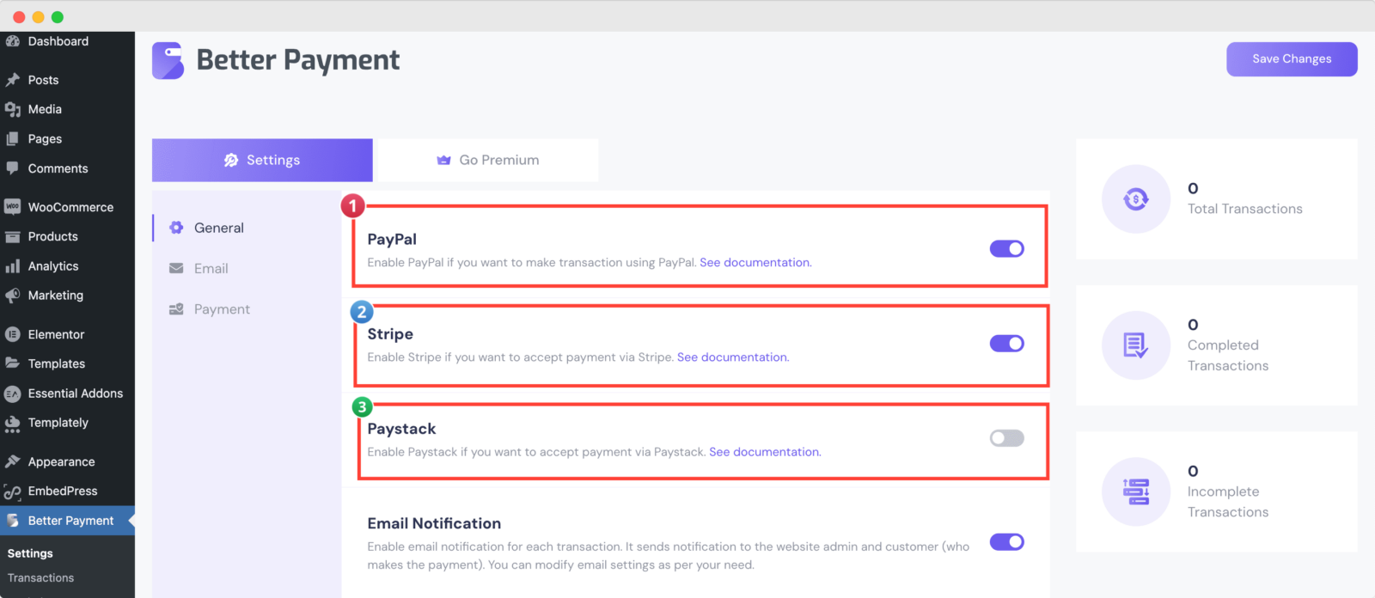
Task: Switch off Email Notification toggle
Action: [x=1007, y=542]
